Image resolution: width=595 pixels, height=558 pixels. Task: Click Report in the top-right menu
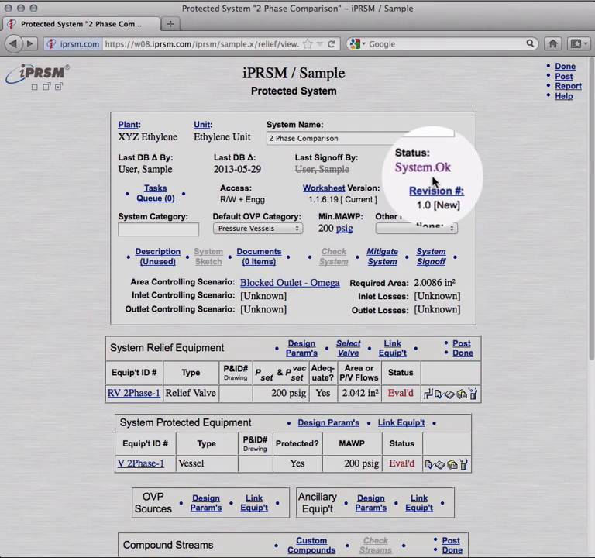click(x=568, y=86)
